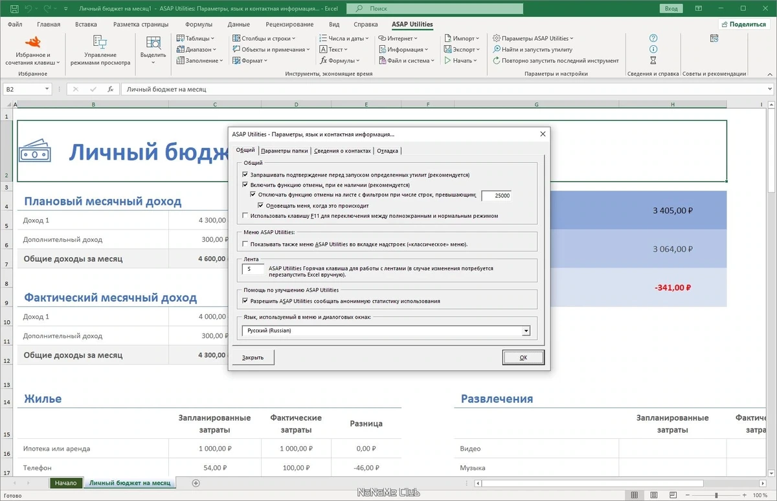The image size is (777, 501).
Task: Toggle Отключать функцию отмены на листе с фильтром
Action: (253, 195)
